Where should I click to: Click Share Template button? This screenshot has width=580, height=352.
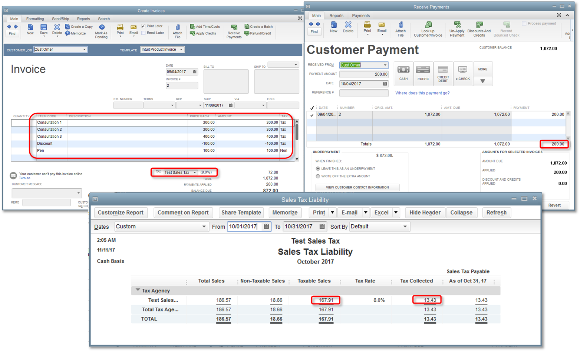pyautogui.click(x=241, y=212)
